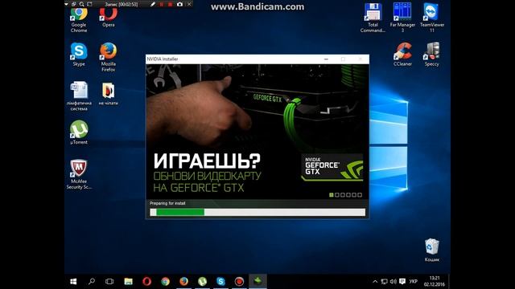
Task: Switch to Opera on the taskbar
Action: (146, 282)
